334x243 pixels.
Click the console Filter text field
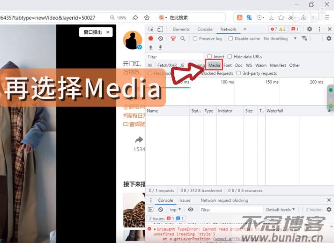pyautogui.click(x=231, y=210)
